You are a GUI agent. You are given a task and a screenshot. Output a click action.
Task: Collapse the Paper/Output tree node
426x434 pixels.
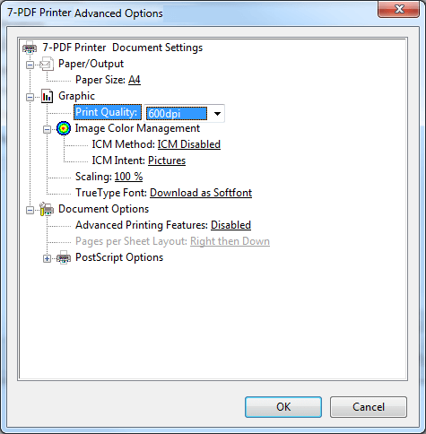(30, 65)
